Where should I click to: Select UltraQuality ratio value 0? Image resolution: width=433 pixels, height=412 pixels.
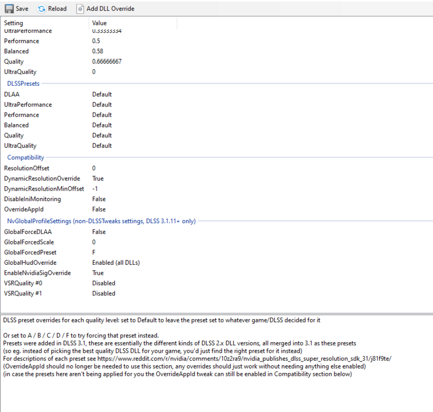coord(94,72)
